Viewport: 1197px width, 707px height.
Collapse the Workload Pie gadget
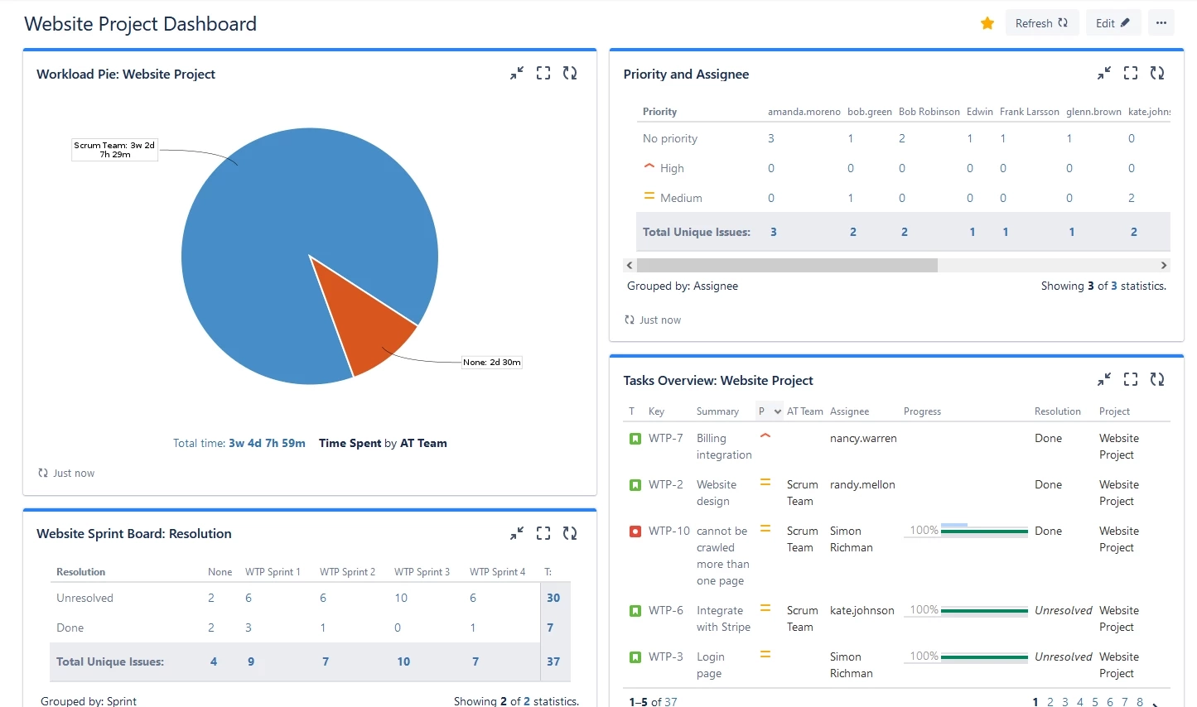(517, 73)
